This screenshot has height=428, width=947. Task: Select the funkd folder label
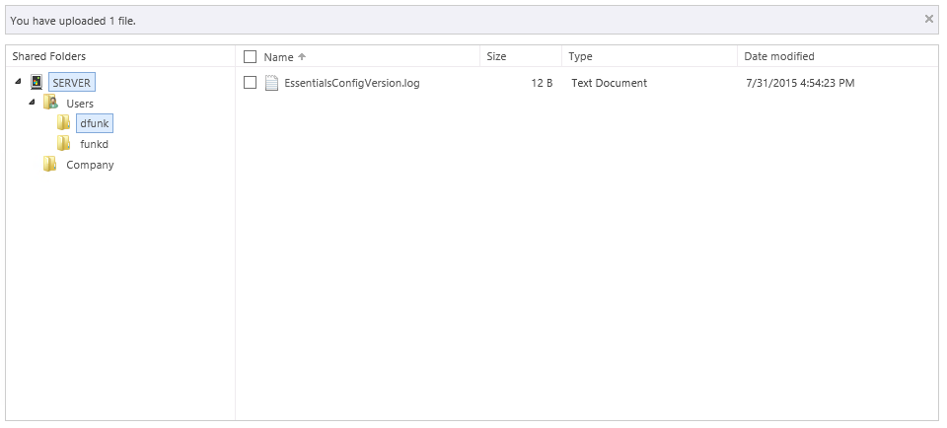click(94, 144)
